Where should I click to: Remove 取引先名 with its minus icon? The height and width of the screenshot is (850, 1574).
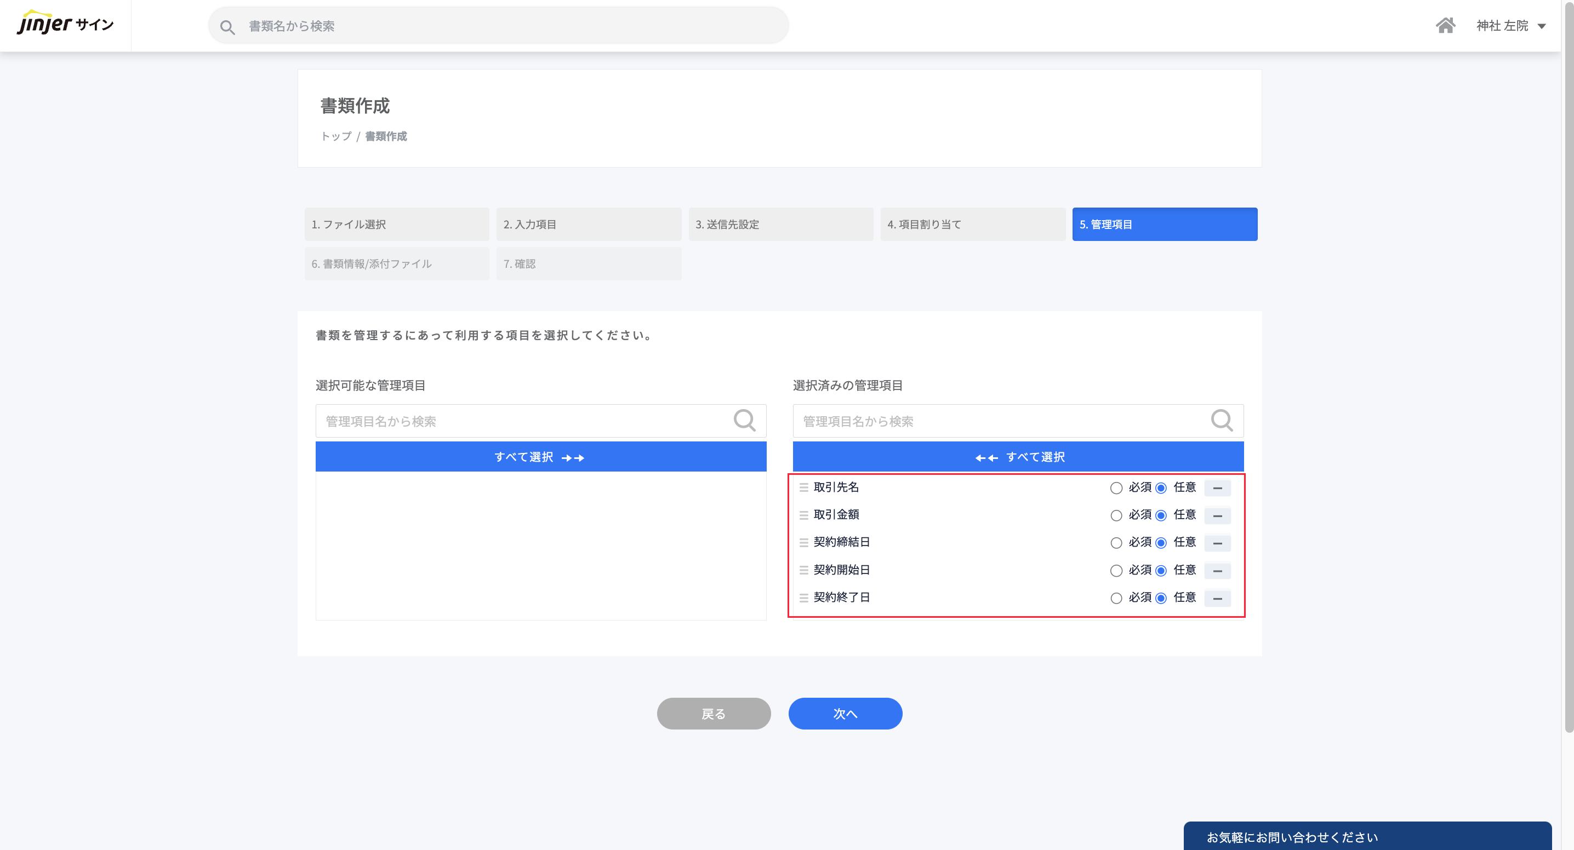pyautogui.click(x=1217, y=488)
